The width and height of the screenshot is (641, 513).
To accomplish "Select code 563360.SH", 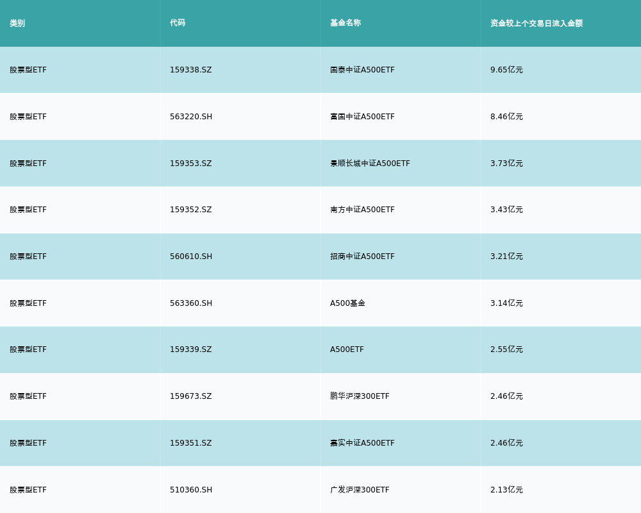I will 191,303.
